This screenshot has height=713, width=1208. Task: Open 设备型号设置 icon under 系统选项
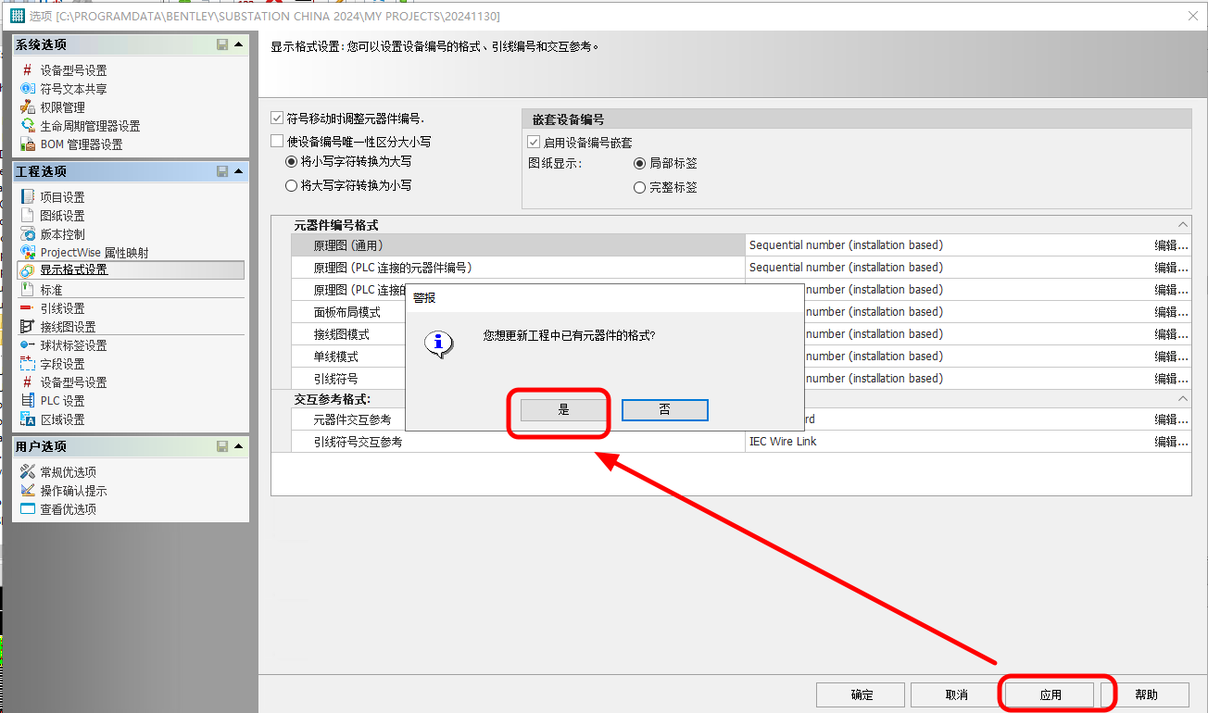(x=28, y=70)
